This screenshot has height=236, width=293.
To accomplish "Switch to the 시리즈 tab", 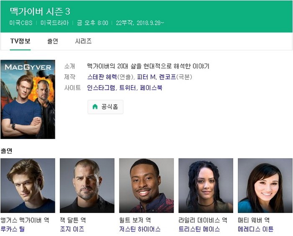I will [x=83, y=41].
